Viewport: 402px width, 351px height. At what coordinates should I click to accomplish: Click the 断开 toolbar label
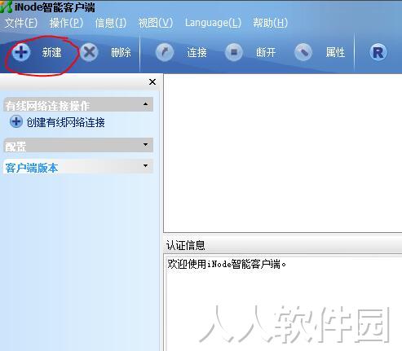tap(266, 52)
